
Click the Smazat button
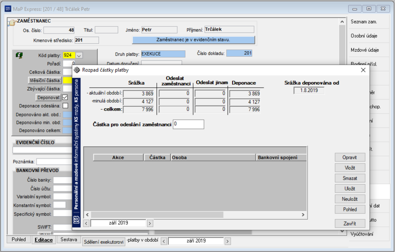pos(350,178)
